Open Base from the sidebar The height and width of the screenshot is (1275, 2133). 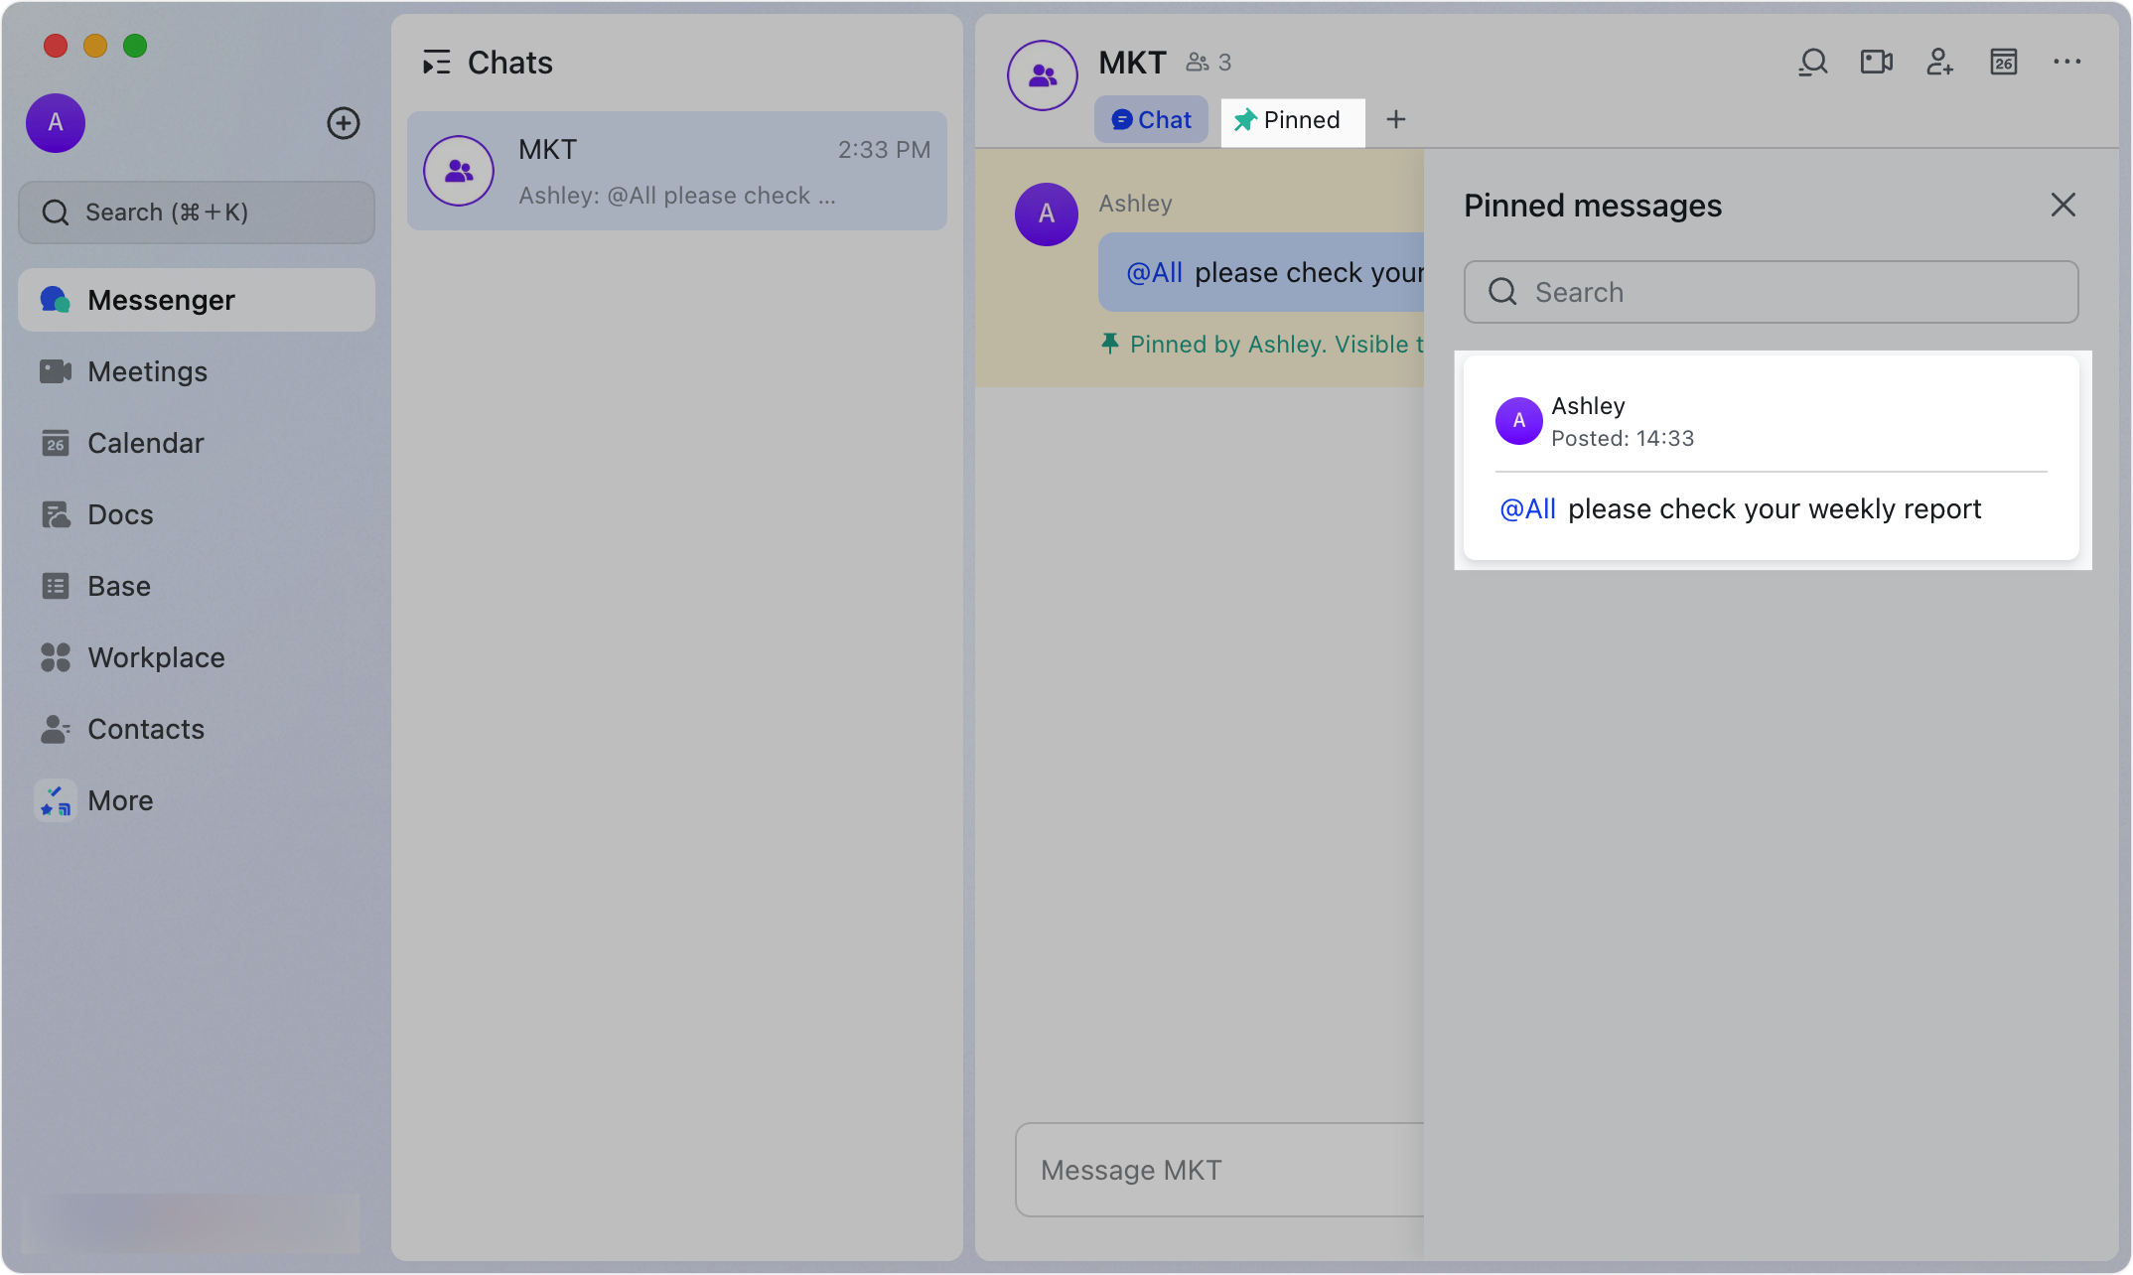(x=118, y=586)
